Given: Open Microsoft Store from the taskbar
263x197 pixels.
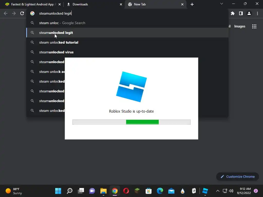Looking at the screenshot, I should (149, 191).
